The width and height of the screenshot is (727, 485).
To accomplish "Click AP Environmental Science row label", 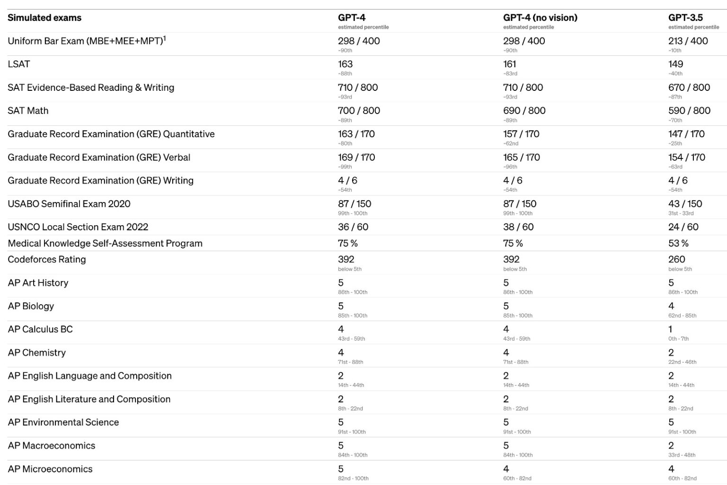I will (x=63, y=422).
